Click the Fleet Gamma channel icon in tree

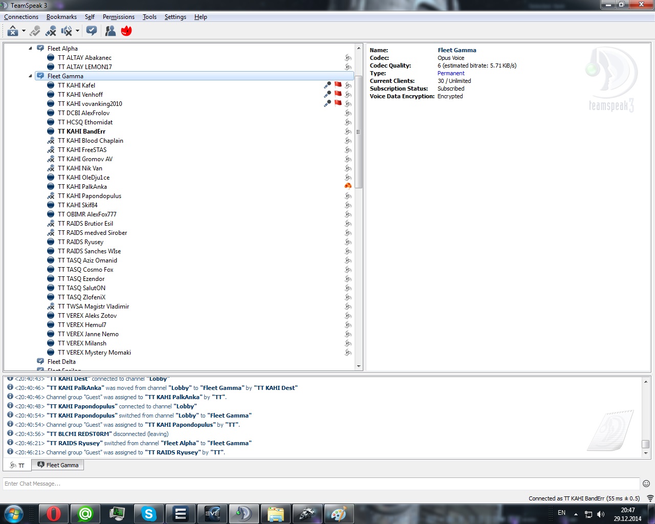[x=40, y=76]
